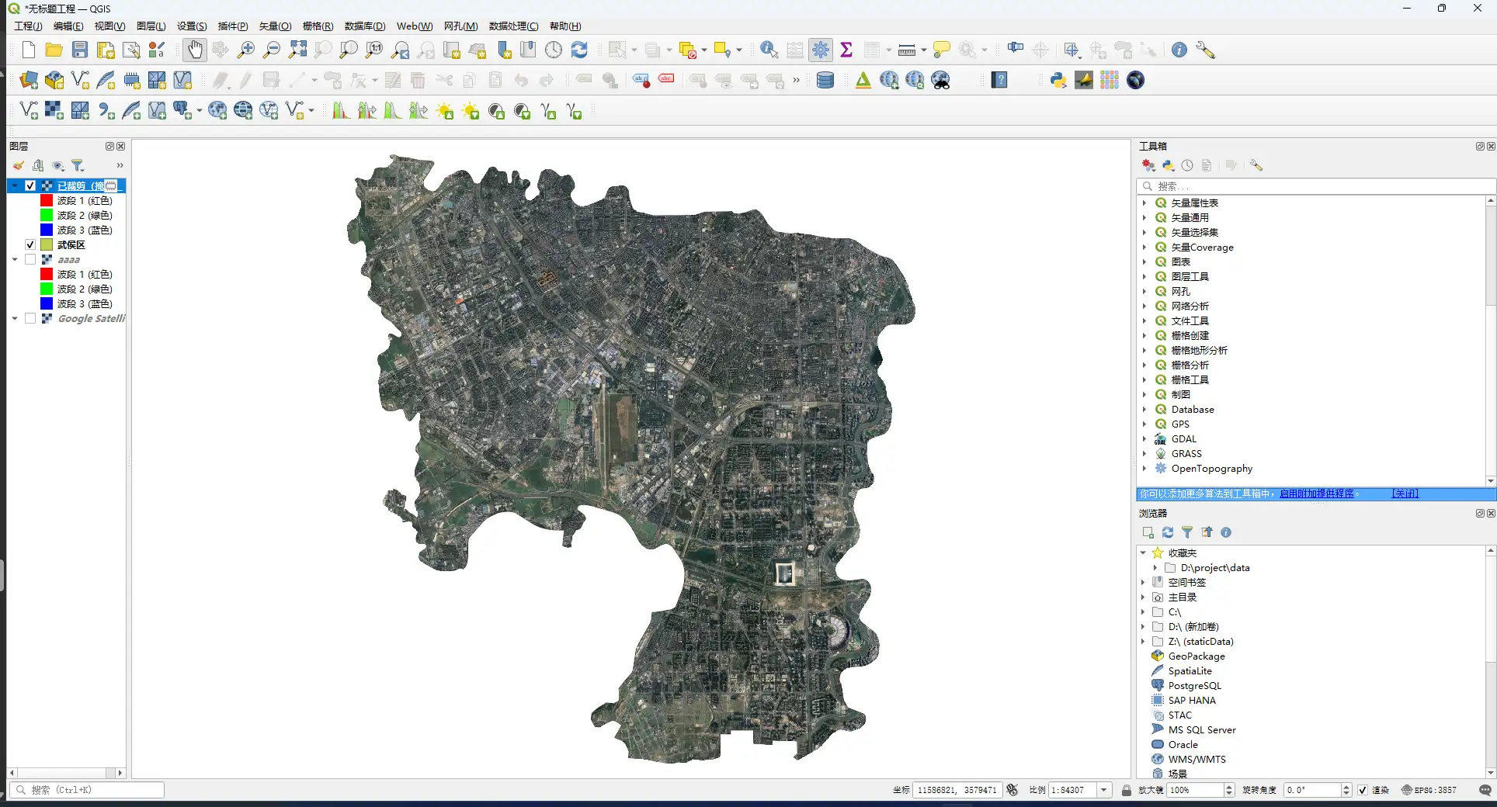Screen dimensions: 1497x807
Task: Expand the 栅格分析 toolbox group
Action: click(1144, 365)
